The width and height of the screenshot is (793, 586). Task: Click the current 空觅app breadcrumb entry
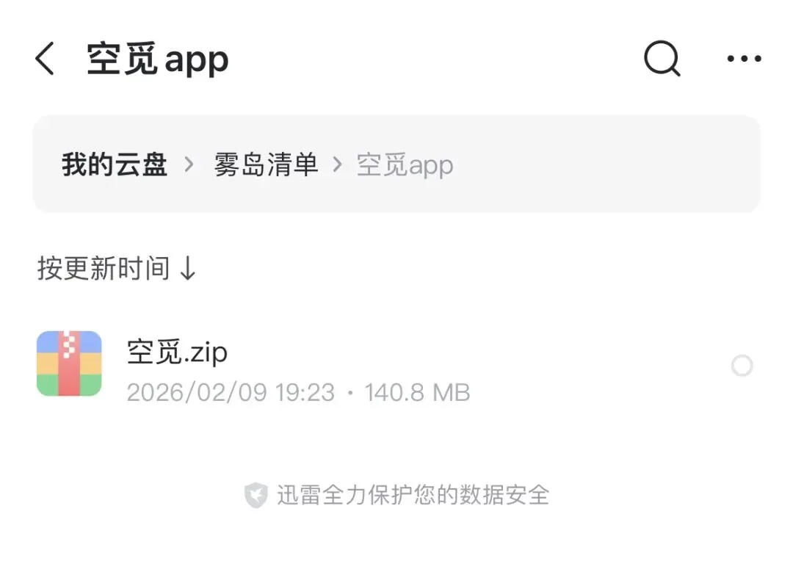click(x=405, y=164)
